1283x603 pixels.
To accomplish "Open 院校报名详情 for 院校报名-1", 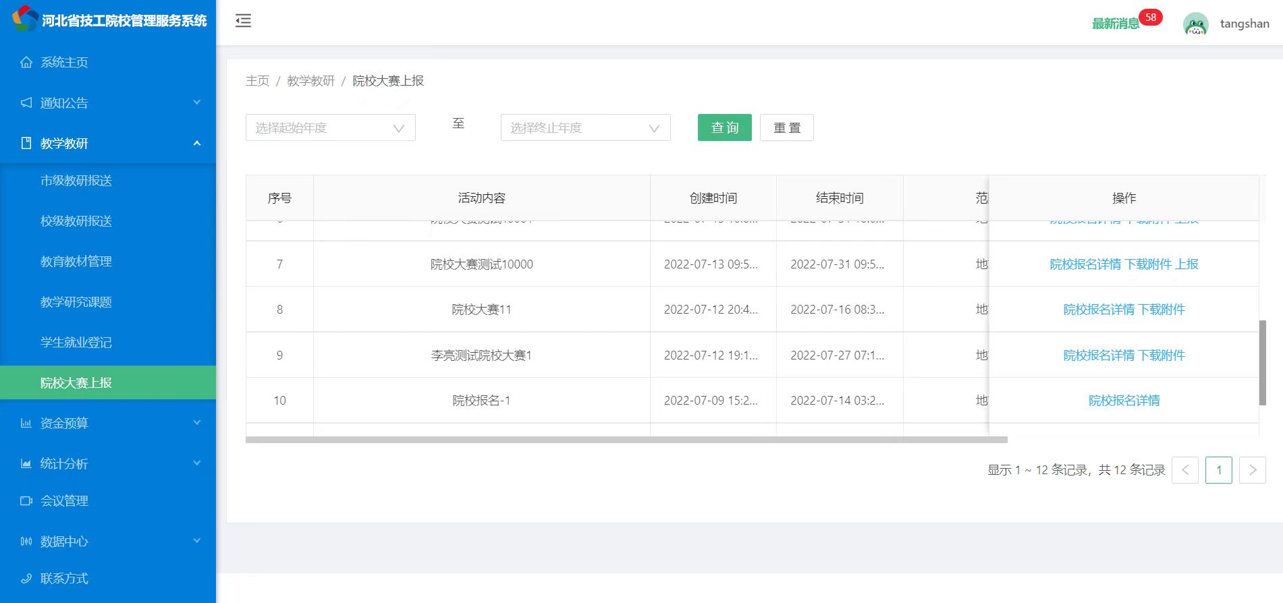I will coord(1124,401).
